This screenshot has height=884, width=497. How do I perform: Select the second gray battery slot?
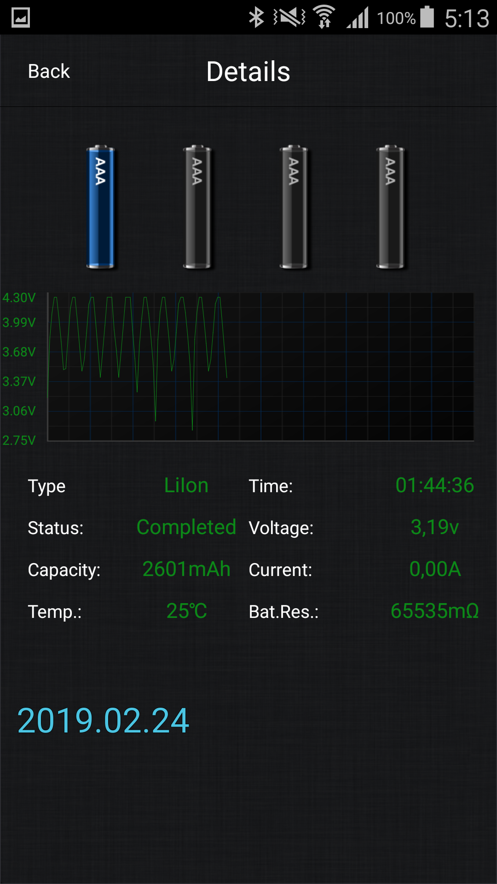197,207
